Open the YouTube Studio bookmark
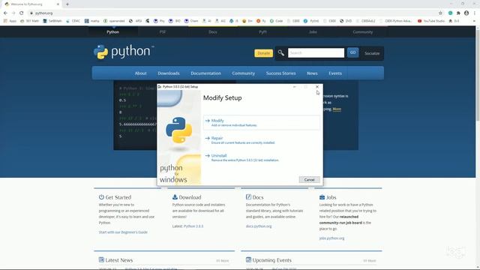This screenshot has width=480, height=270. [x=431, y=21]
